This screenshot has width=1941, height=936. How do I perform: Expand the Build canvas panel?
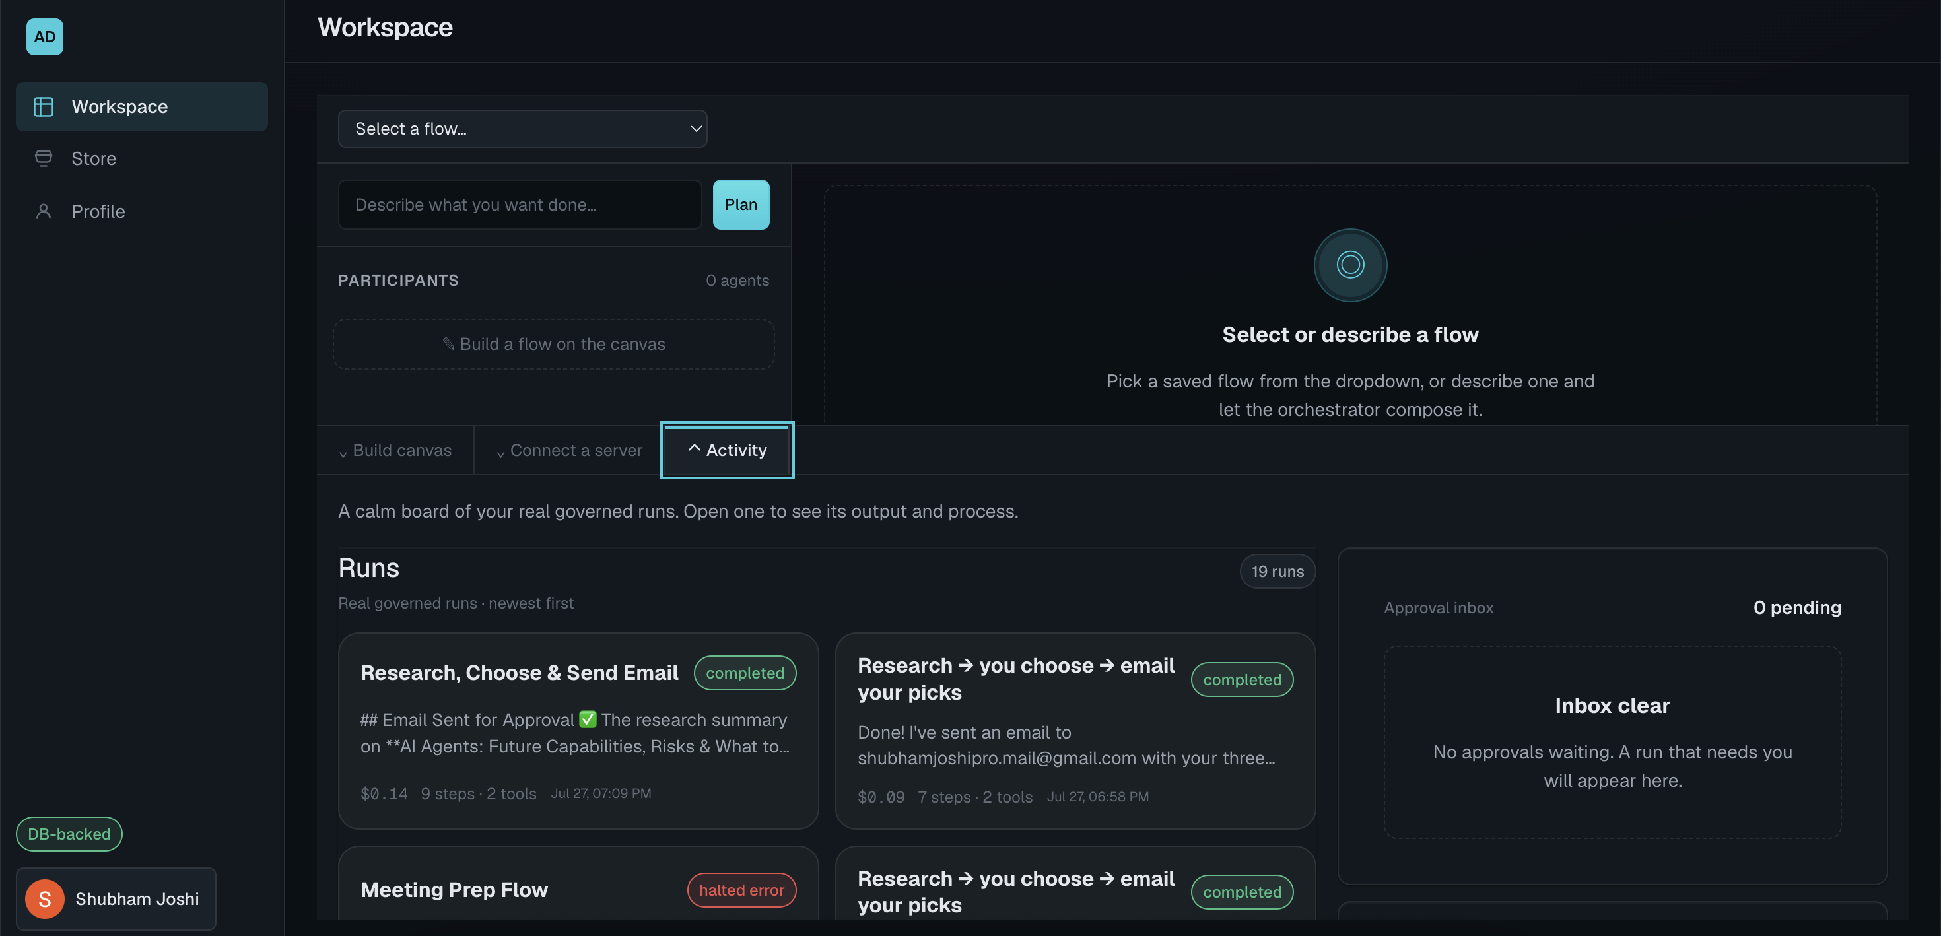click(x=395, y=451)
